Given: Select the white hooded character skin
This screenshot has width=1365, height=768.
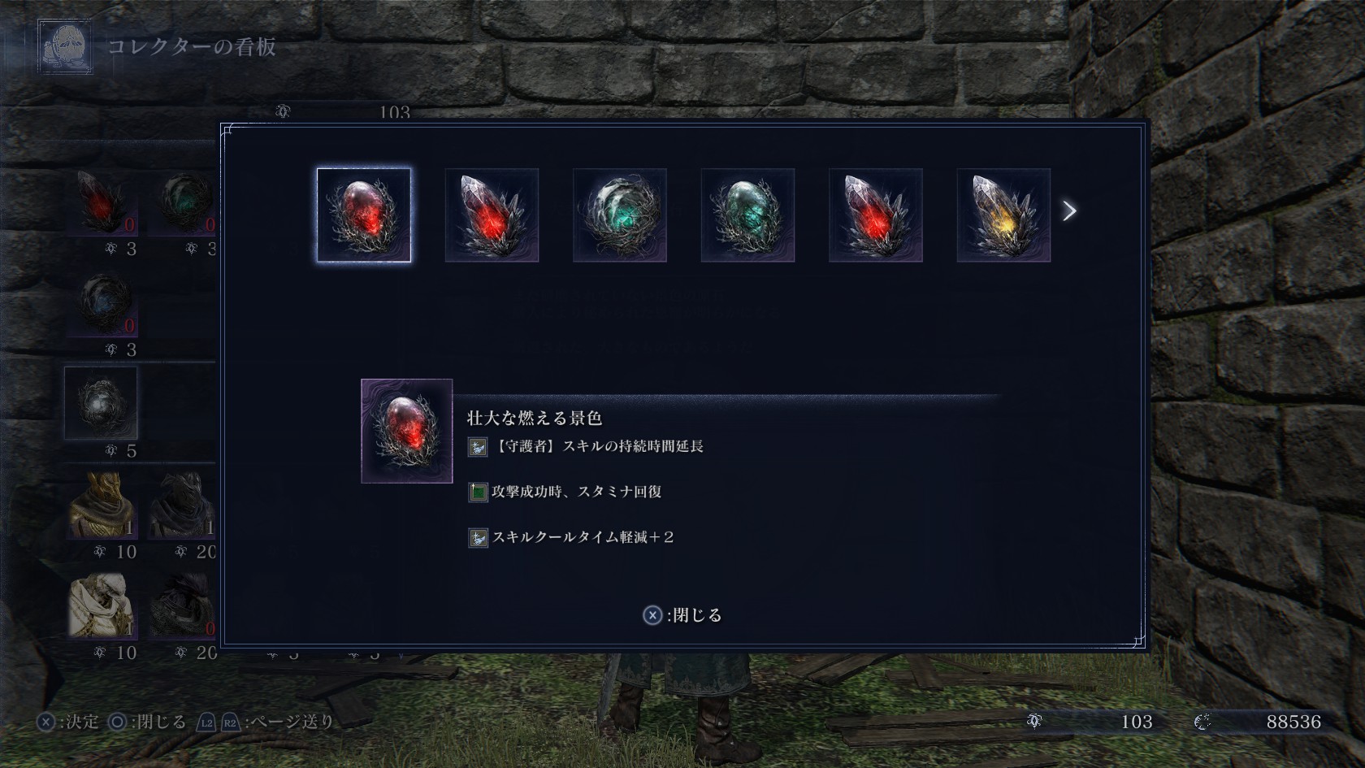Looking at the screenshot, I should pyautogui.click(x=102, y=606).
